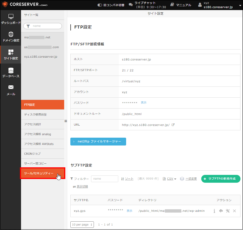Image resolution: width=243 pixels, height=230 pixels.
Task: Focus the サブFTP name filter field
Action: coord(105,179)
